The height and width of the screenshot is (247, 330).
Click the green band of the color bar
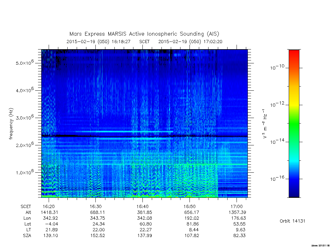click(294, 124)
